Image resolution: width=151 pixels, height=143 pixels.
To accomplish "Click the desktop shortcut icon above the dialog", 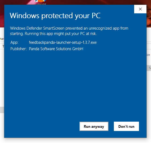I will [41, 1].
